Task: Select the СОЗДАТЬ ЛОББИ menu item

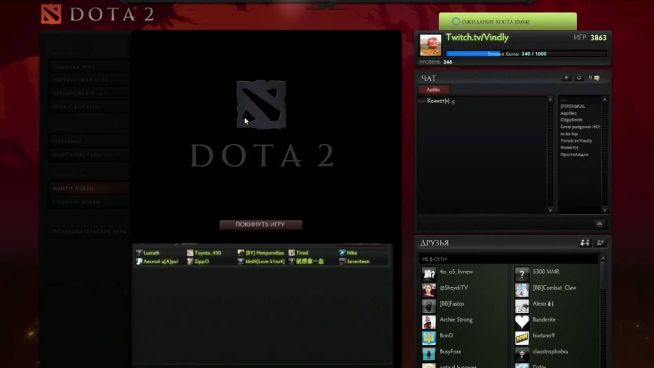Action: tap(89, 201)
